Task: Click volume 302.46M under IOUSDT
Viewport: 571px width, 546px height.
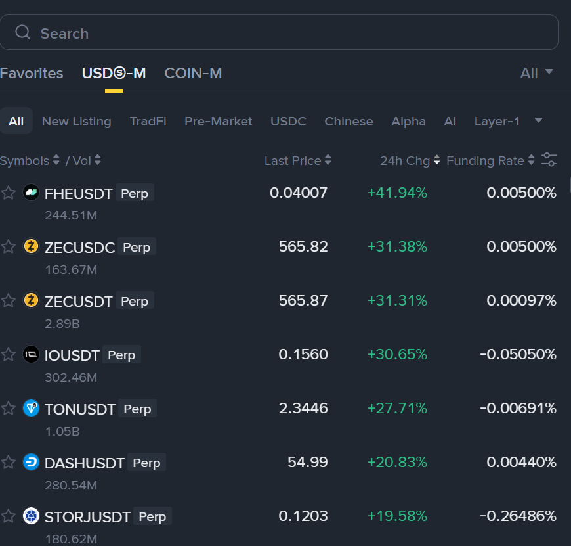Action: coord(71,377)
